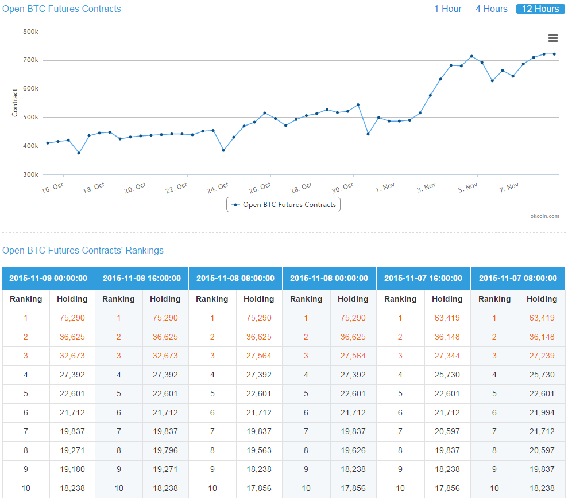
Task: Toggle Open BTC Futures Contracts legend series
Action: pyautogui.click(x=284, y=205)
